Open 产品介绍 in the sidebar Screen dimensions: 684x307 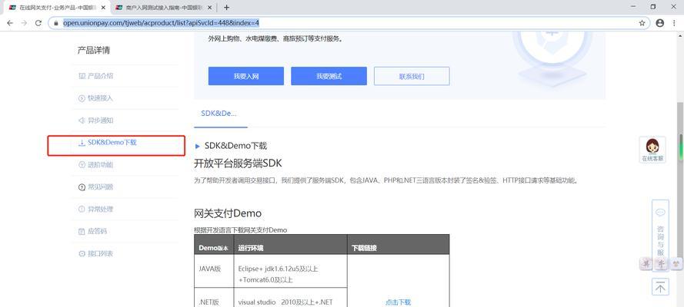[x=96, y=76]
